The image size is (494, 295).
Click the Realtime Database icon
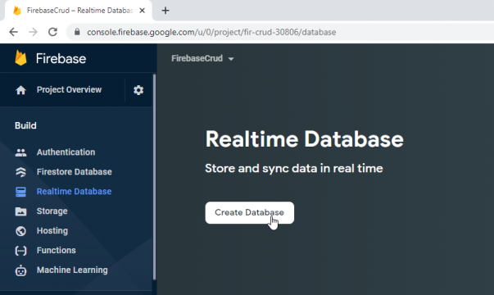(x=20, y=192)
